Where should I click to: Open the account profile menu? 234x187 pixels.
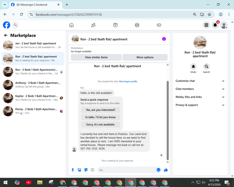[224, 25]
